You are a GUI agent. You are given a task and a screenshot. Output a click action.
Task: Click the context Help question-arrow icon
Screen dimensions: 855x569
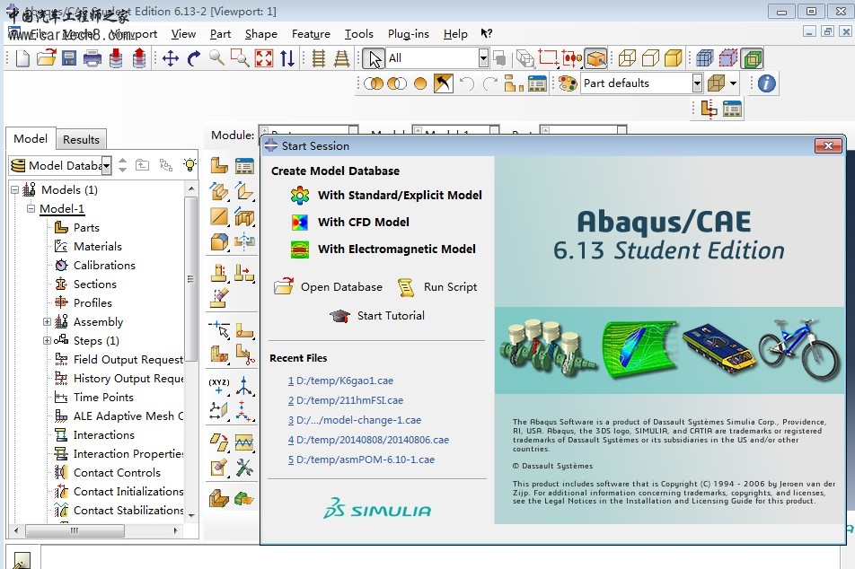[487, 34]
